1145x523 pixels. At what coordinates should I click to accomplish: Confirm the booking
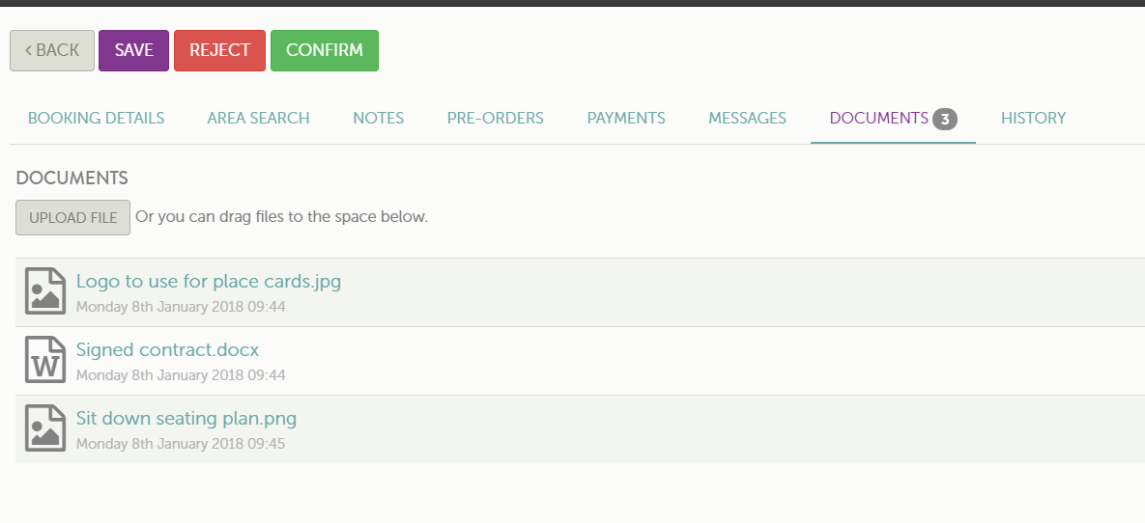click(x=325, y=50)
